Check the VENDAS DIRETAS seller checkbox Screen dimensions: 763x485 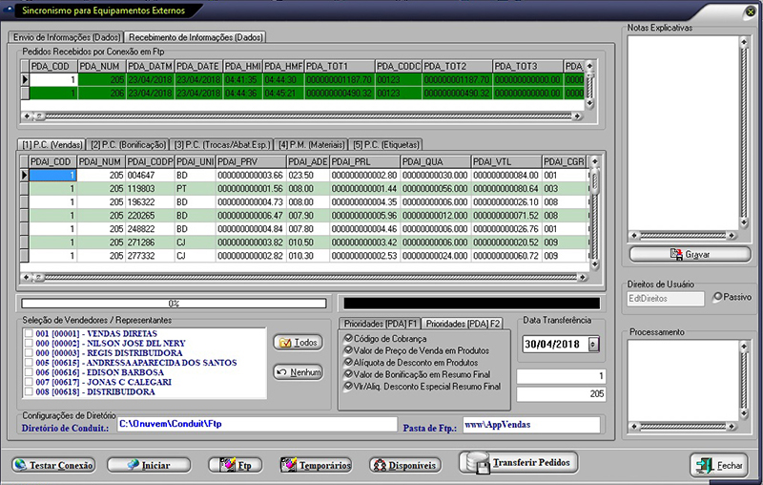coord(29,333)
